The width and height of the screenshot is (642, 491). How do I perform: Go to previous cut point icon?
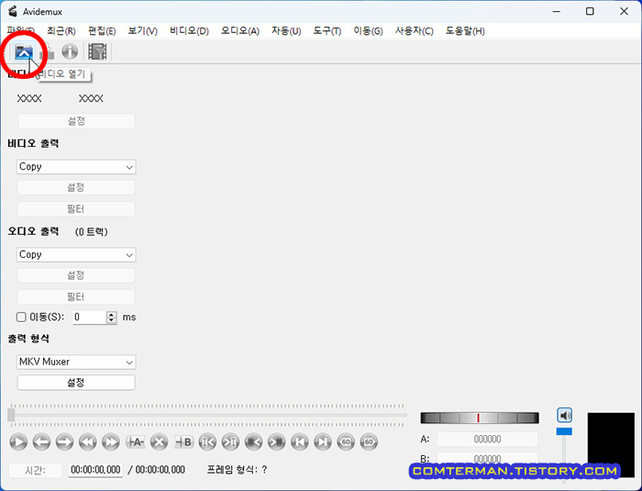(x=207, y=442)
